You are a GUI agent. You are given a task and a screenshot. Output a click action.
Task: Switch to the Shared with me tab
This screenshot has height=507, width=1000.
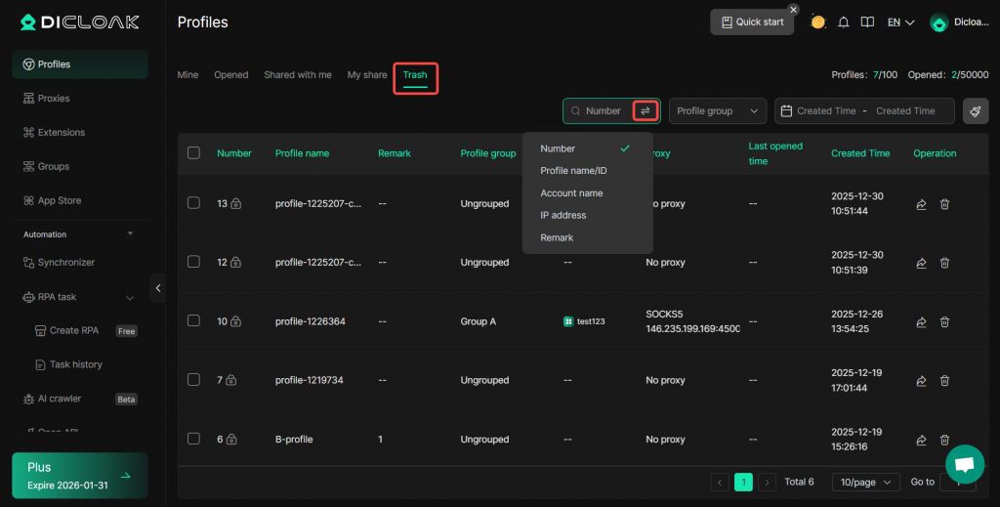point(298,75)
